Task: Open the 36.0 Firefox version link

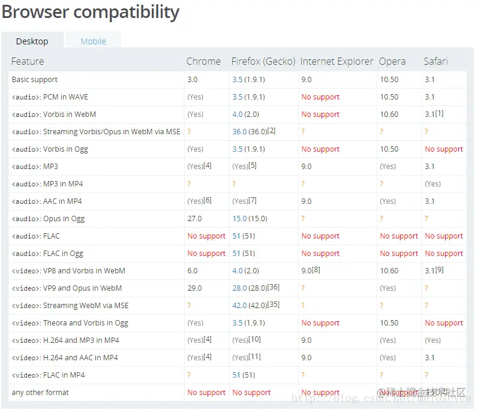Action: [x=239, y=132]
